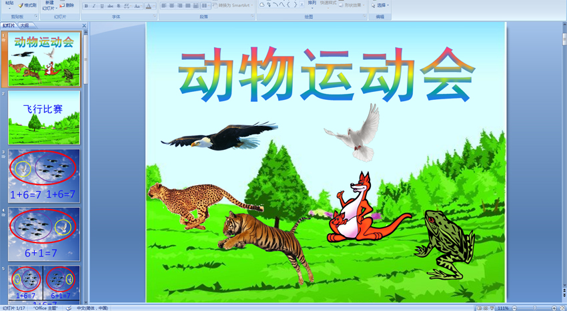567x311 pixels.
Task: Toggle Italic text formatting
Action: tap(93, 6)
